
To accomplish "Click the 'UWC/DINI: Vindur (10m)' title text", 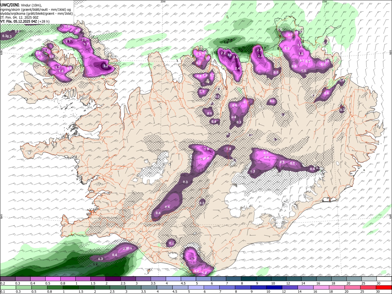I will 21,5.
